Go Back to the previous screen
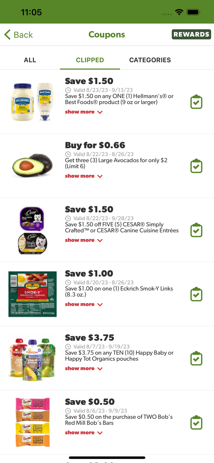 pos(19,34)
